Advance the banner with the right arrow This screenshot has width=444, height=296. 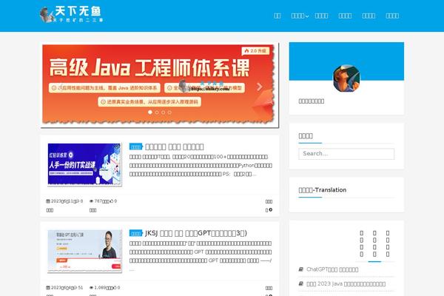click(260, 87)
